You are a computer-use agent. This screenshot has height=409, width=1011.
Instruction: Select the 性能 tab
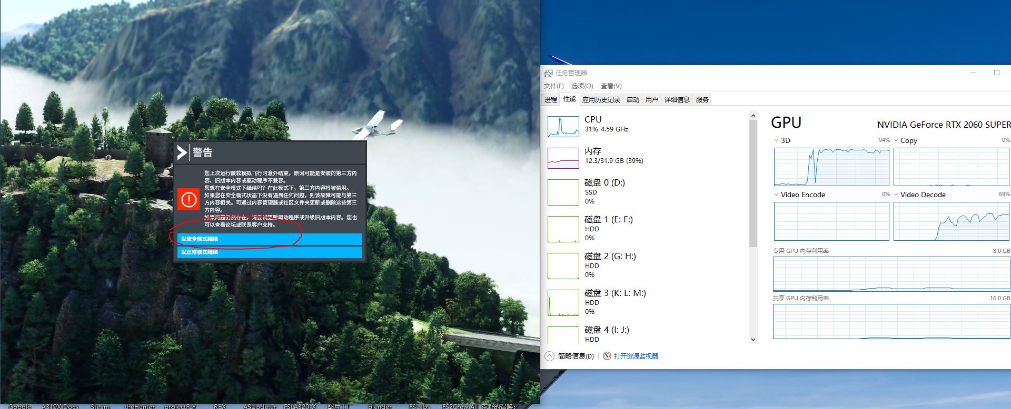[570, 99]
